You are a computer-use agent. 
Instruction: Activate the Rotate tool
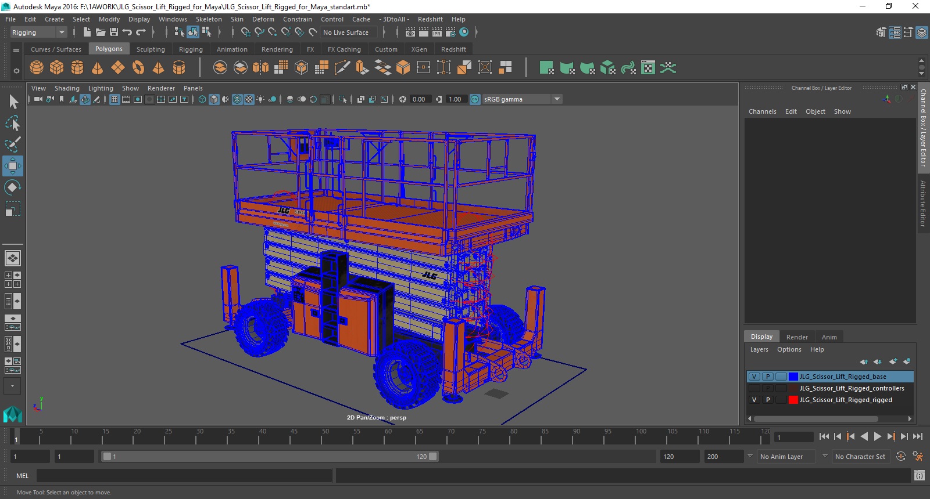tap(13, 187)
